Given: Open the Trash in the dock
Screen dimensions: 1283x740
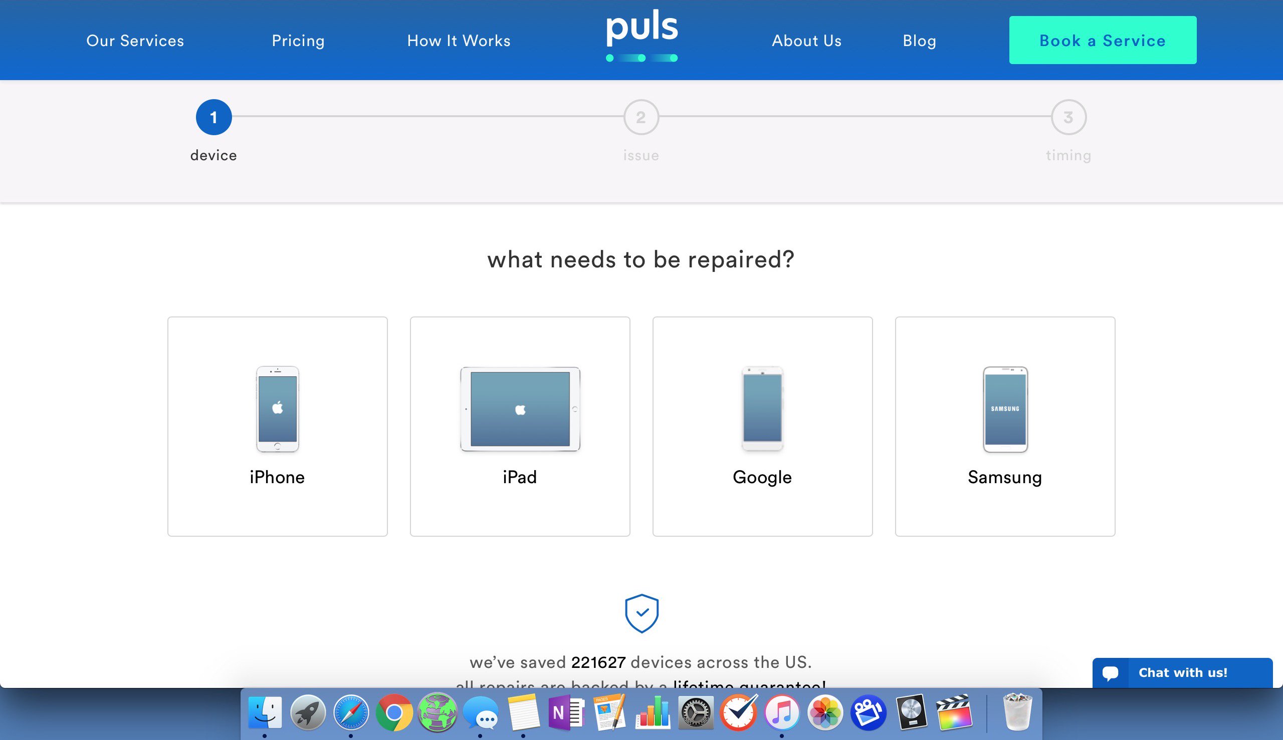Looking at the screenshot, I should pos(1017,712).
